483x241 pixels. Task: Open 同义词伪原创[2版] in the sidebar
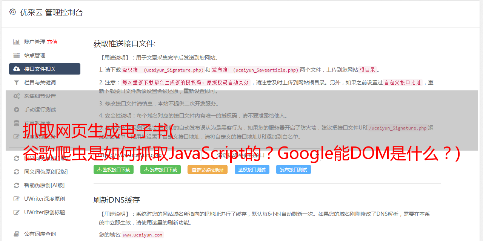click(x=45, y=172)
